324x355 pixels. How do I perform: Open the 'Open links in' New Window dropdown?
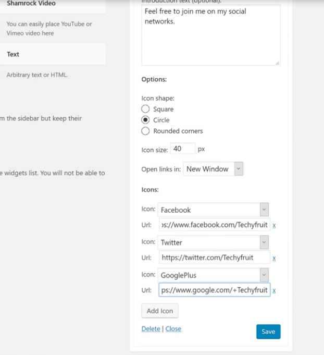213,169
